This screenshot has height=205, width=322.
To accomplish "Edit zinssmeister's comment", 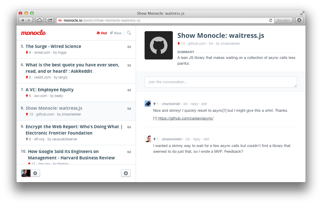I will (207, 139).
